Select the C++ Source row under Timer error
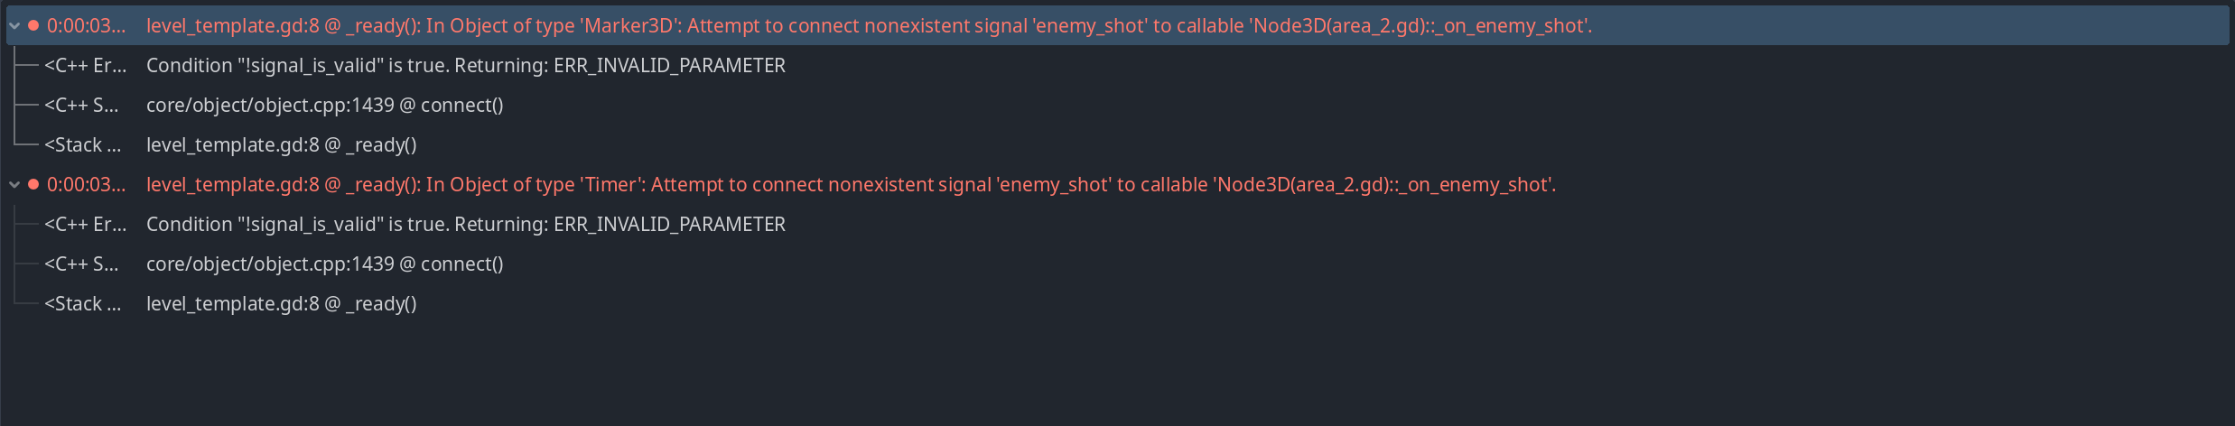 (x=1118, y=264)
